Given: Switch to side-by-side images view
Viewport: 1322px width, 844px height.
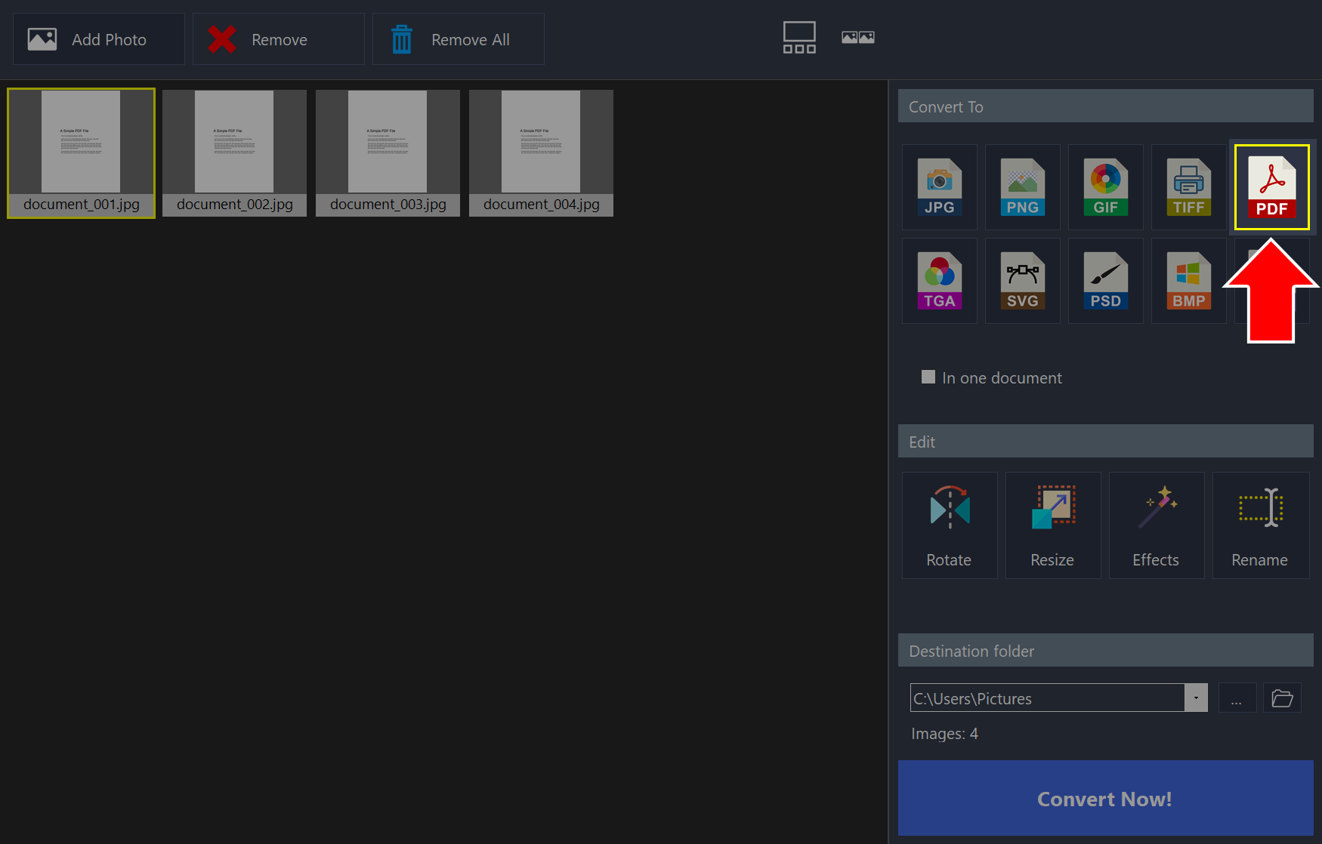Looking at the screenshot, I should point(858,38).
